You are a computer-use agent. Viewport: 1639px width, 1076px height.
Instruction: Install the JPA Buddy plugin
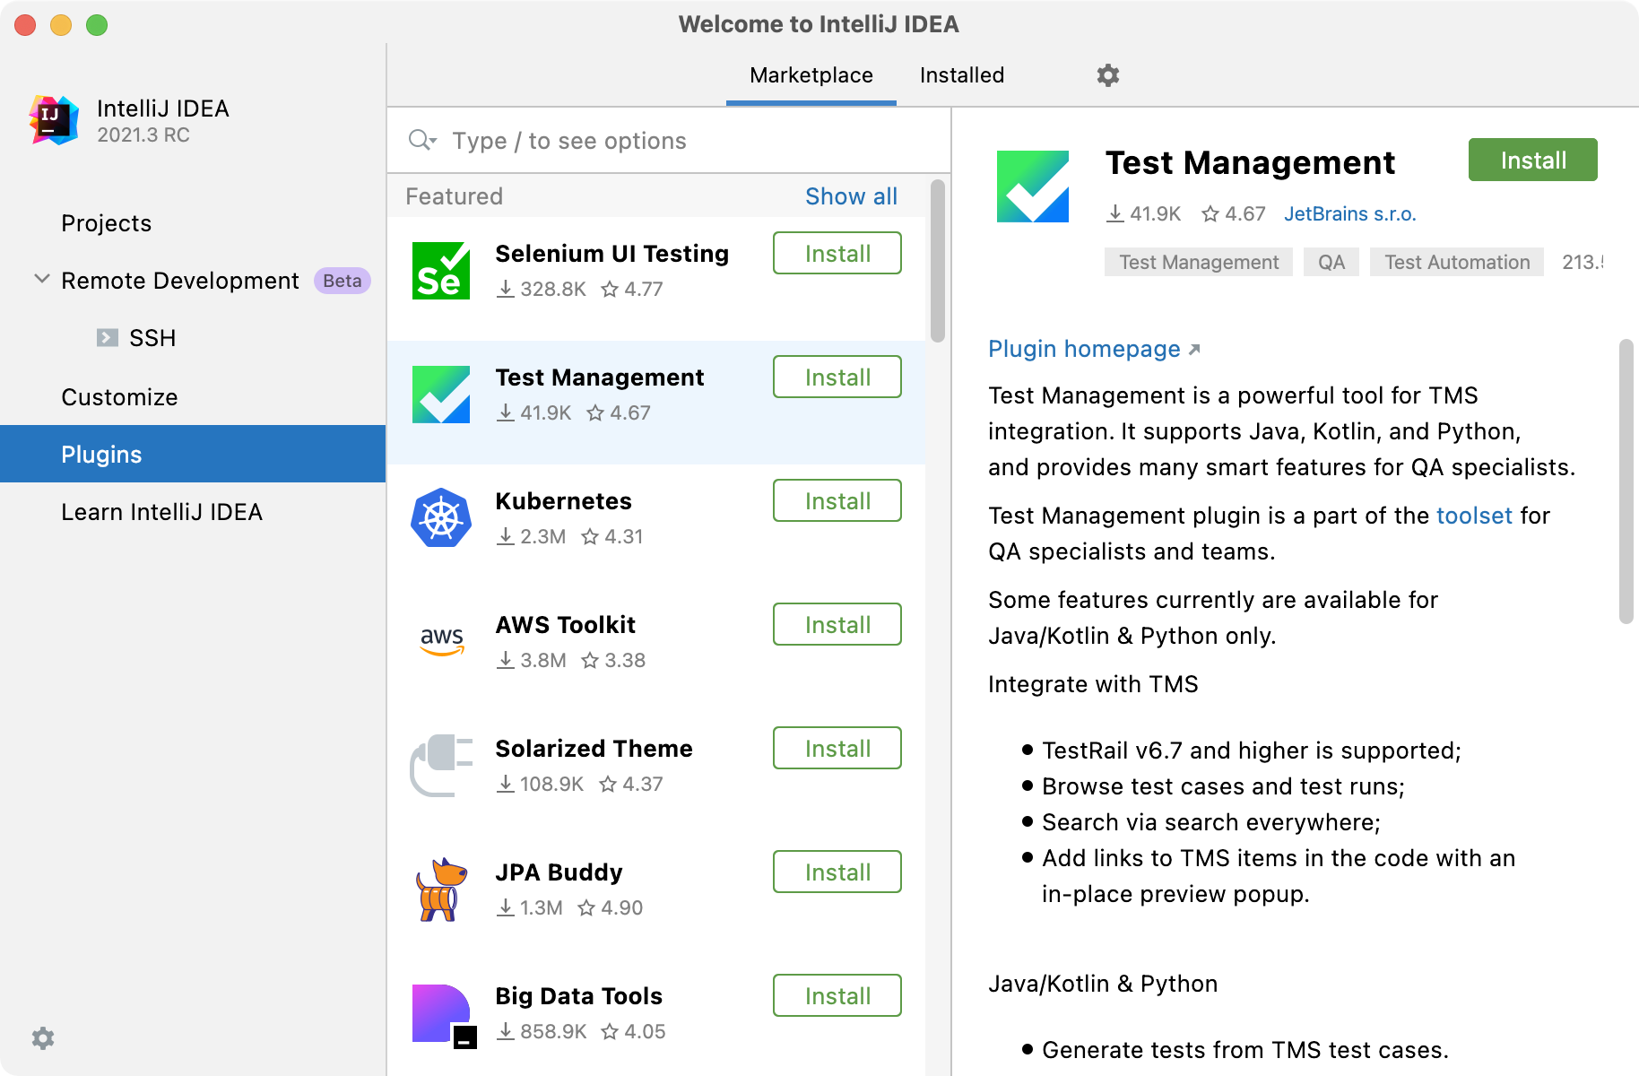coord(837,872)
